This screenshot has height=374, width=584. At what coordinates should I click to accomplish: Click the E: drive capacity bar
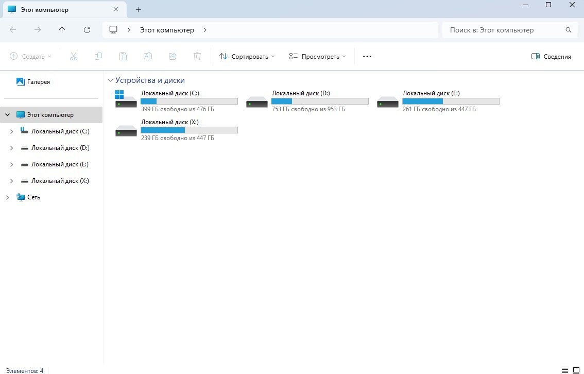coord(451,101)
